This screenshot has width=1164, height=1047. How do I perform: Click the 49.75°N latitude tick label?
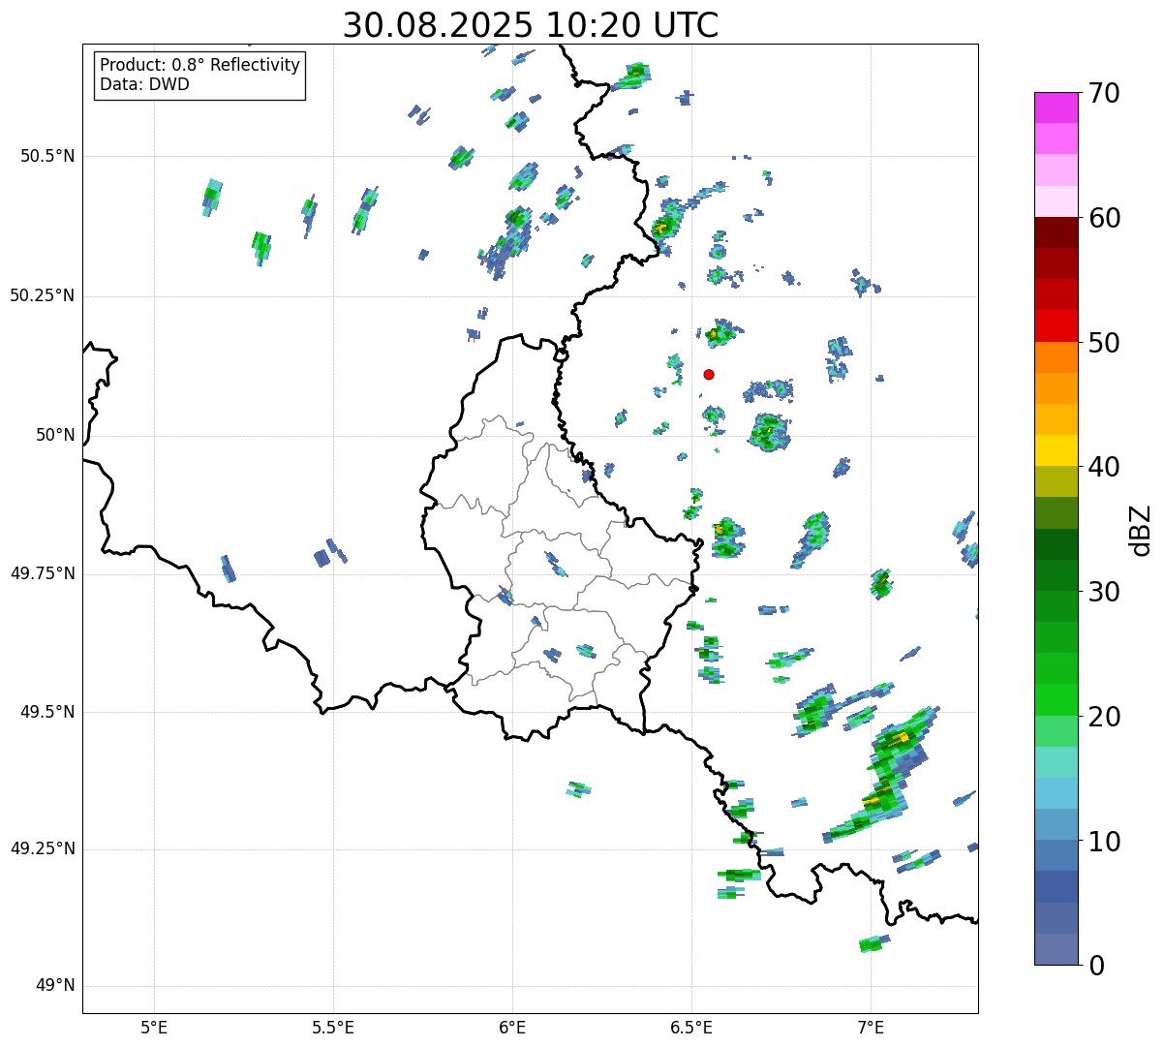pos(43,573)
